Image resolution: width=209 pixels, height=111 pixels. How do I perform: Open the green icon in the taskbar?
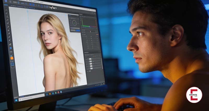[55, 93]
